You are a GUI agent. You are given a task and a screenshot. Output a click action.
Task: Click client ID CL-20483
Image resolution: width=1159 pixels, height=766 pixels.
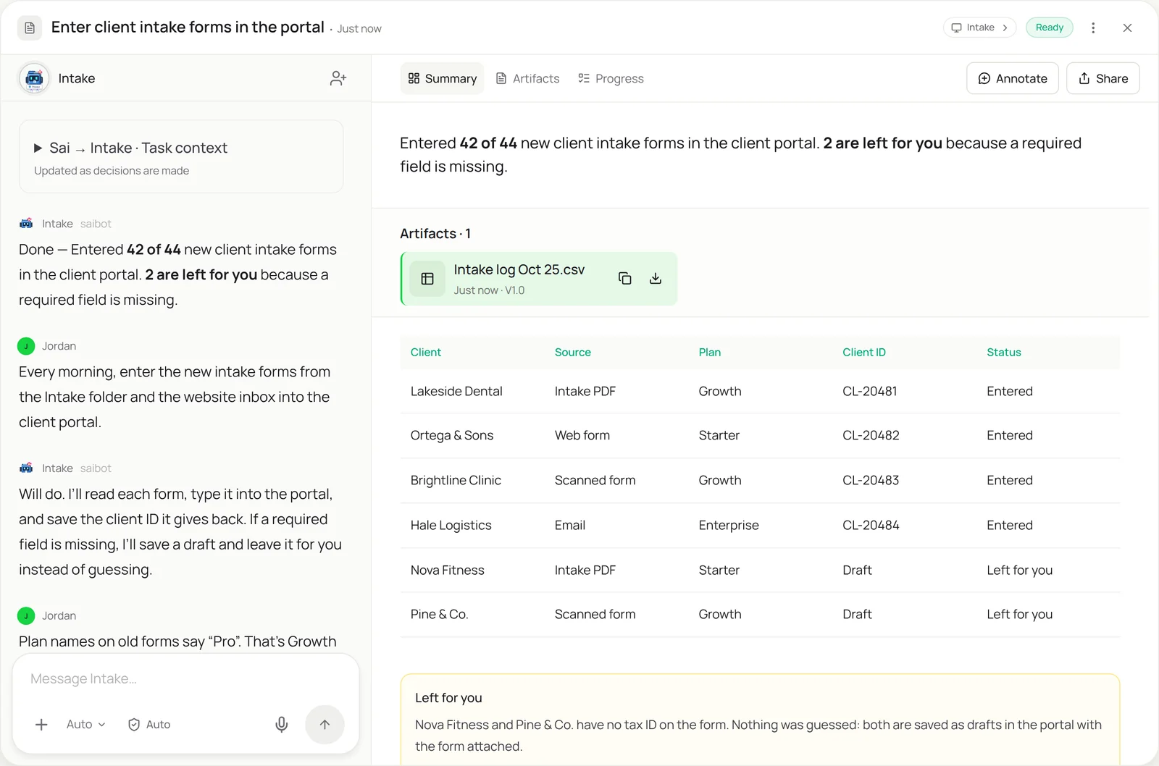pyautogui.click(x=871, y=481)
